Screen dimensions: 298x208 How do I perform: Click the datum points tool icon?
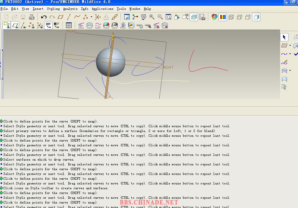coord(85,17)
